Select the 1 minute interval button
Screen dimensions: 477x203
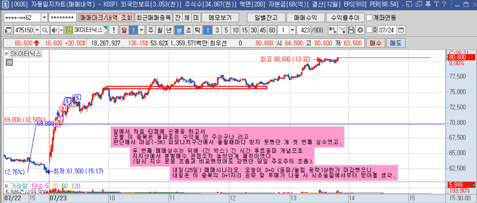point(208,30)
